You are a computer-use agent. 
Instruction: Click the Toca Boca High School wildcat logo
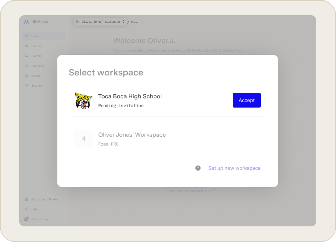[84, 101]
